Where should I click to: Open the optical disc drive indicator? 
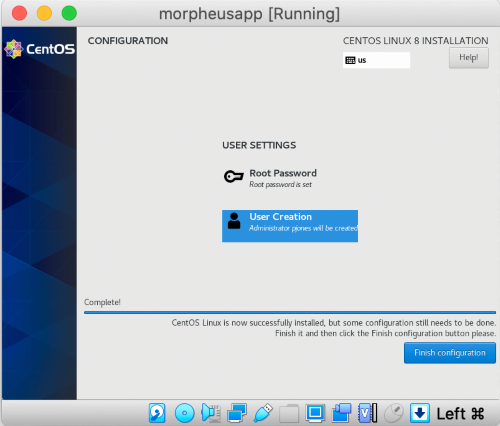tap(184, 413)
